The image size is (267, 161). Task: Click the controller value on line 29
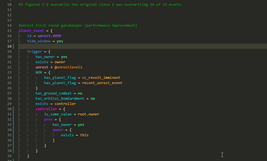click(x=65, y=104)
